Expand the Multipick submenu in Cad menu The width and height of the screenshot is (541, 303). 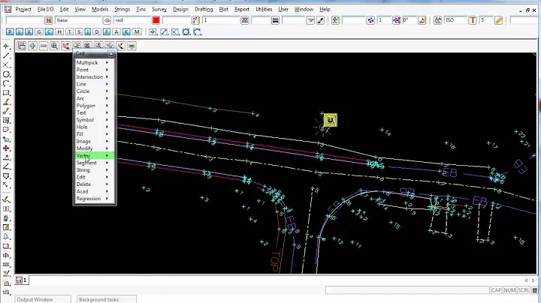(x=95, y=63)
